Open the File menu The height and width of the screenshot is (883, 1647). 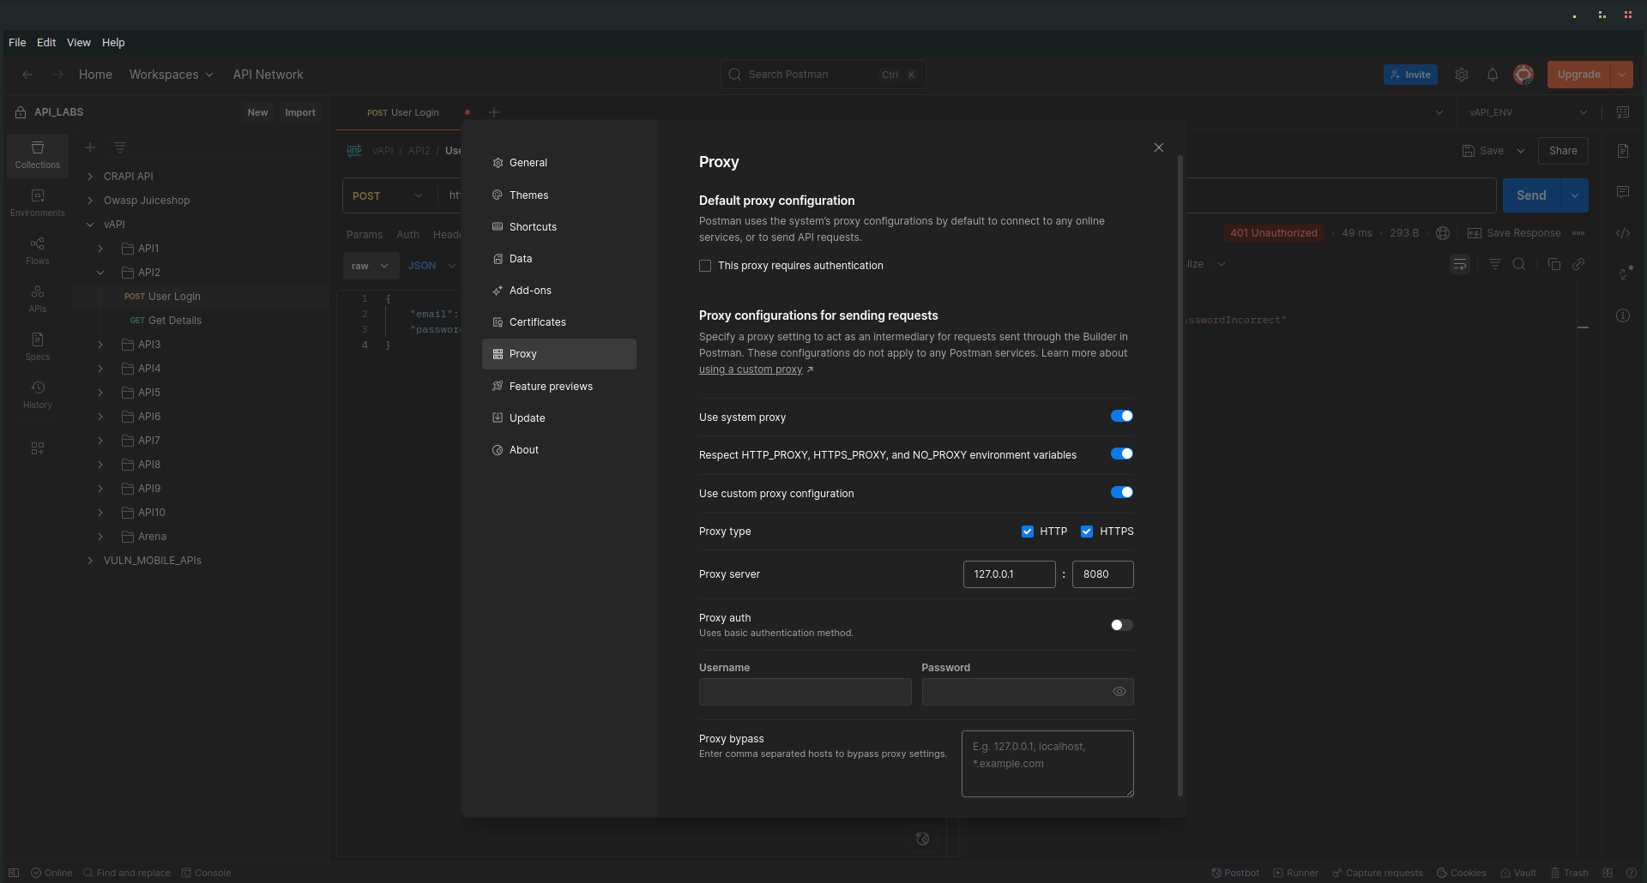[x=17, y=42]
